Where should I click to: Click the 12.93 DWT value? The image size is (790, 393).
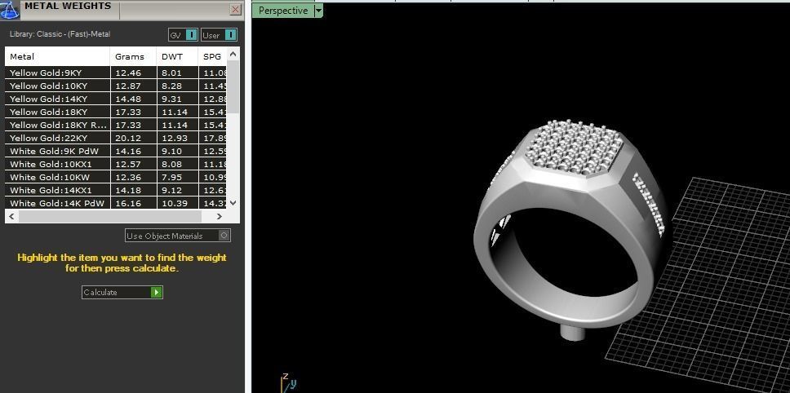pyautogui.click(x=174, y=138)
